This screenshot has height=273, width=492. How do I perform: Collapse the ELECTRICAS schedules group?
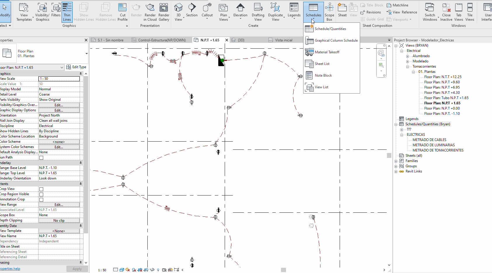[x=402, y=135]
